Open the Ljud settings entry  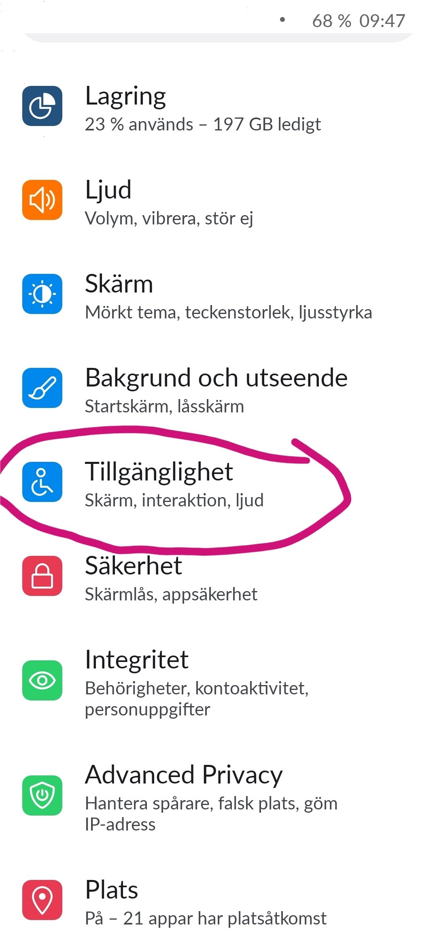click(218, 201)
